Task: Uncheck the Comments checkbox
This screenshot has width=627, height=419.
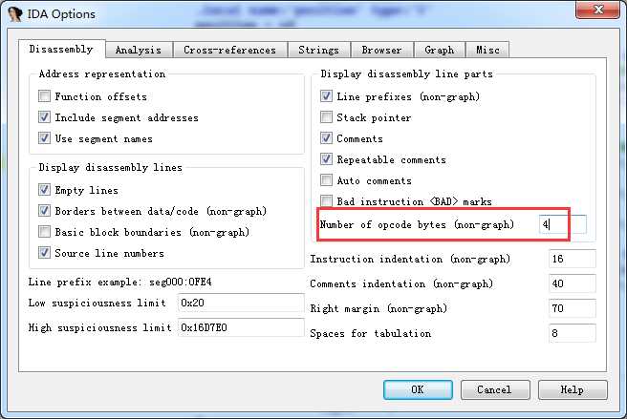Action: 326,138
